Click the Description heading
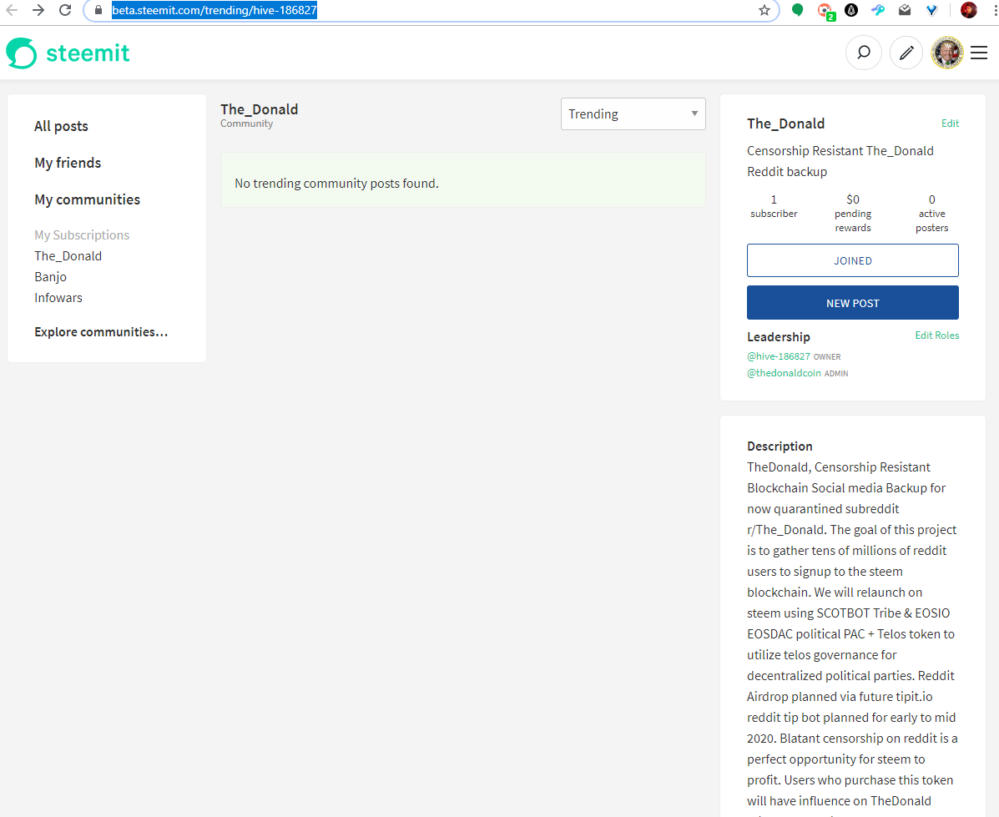This screenshot has width=999, height=817. click(x=780, y=446)
